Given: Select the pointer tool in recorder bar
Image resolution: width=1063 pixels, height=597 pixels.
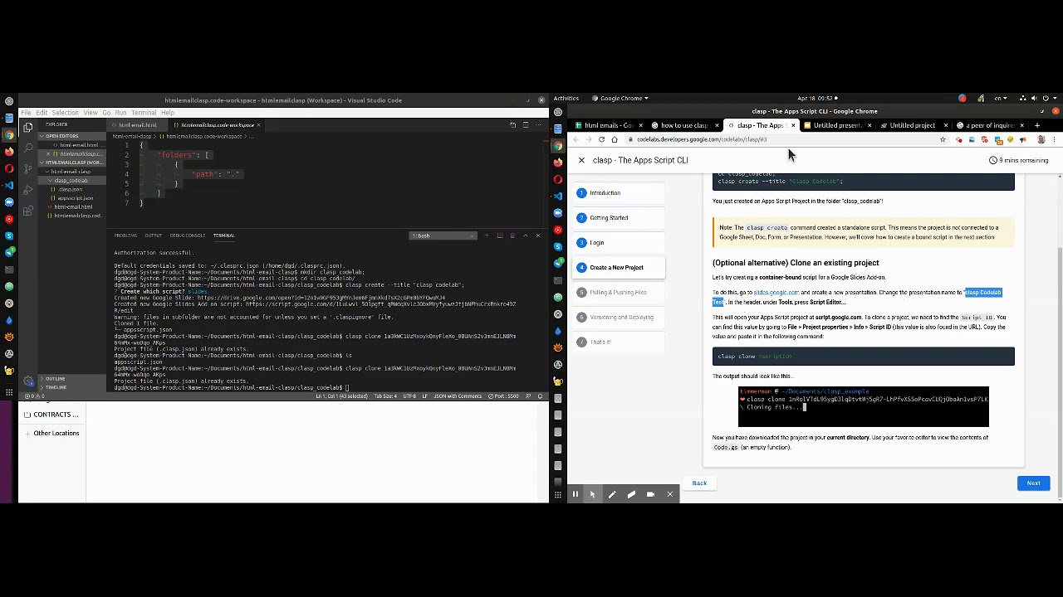Looking at the screenshot, I should [x=592, y=494].
